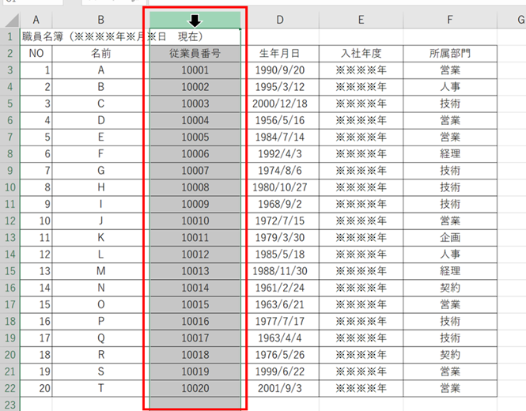The height and width of the screenshot is (411, 526).
Task: Select row 1 header
Action: click(x=9, y=36)
